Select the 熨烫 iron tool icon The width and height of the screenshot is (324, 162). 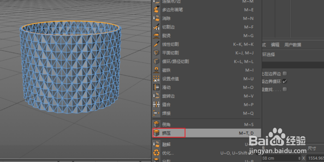(x=156, y=36)
